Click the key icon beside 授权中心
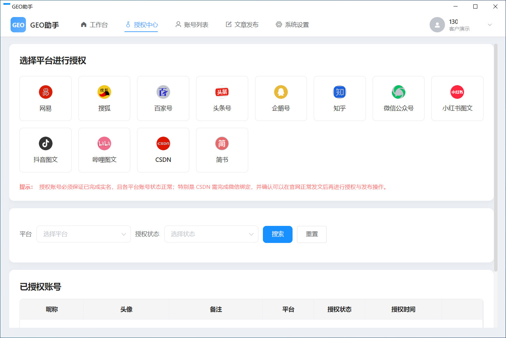Viewport: 506px width, 338px height. [x=128, y=25]
